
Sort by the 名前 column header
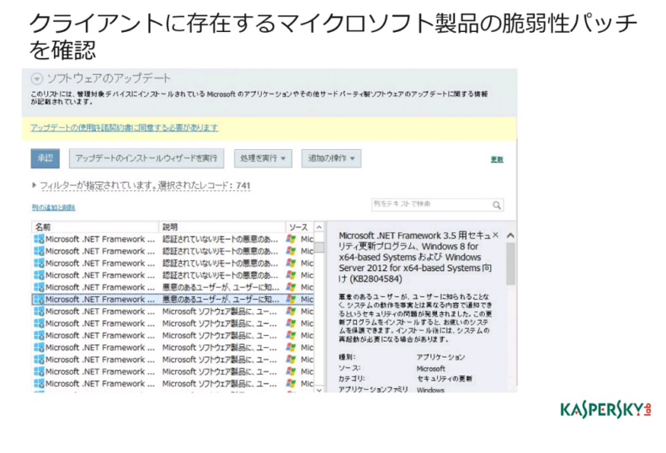(x=95, y=227)
